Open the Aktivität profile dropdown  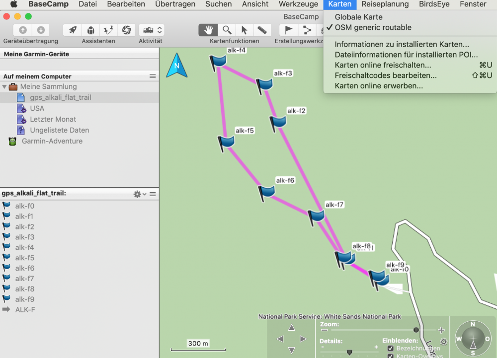click(152, 30)
